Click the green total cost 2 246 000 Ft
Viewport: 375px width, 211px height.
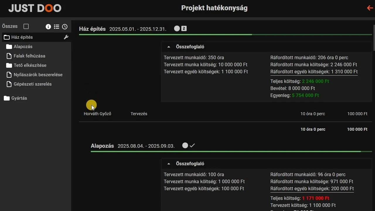pyautogui.click(x=316, y=81)
